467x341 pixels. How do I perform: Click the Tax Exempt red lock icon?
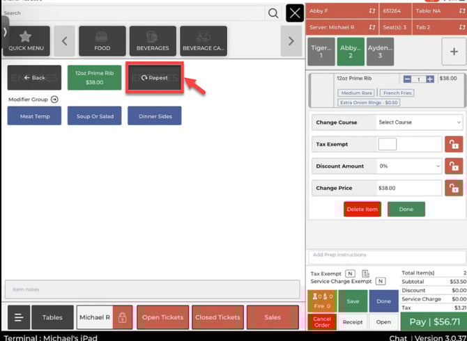coord(454,145)
